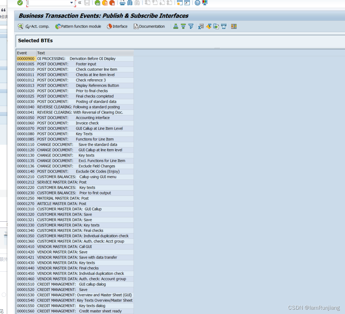
Task: Select event 00001140 Exclude OK Codes (Enjoy)
Action: click(75, 171)
